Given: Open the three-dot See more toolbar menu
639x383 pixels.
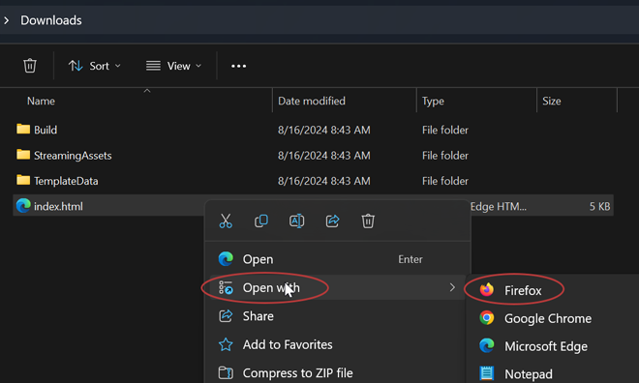Looking at the screenshot, I should pos(239,66).
